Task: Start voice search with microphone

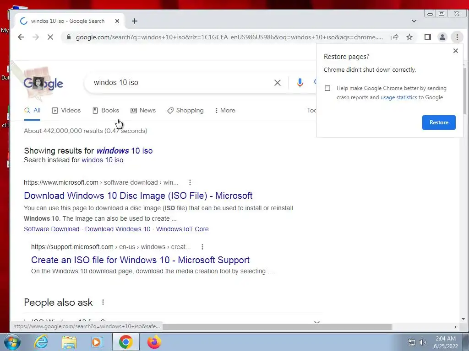Action: (x=300, y=83)
